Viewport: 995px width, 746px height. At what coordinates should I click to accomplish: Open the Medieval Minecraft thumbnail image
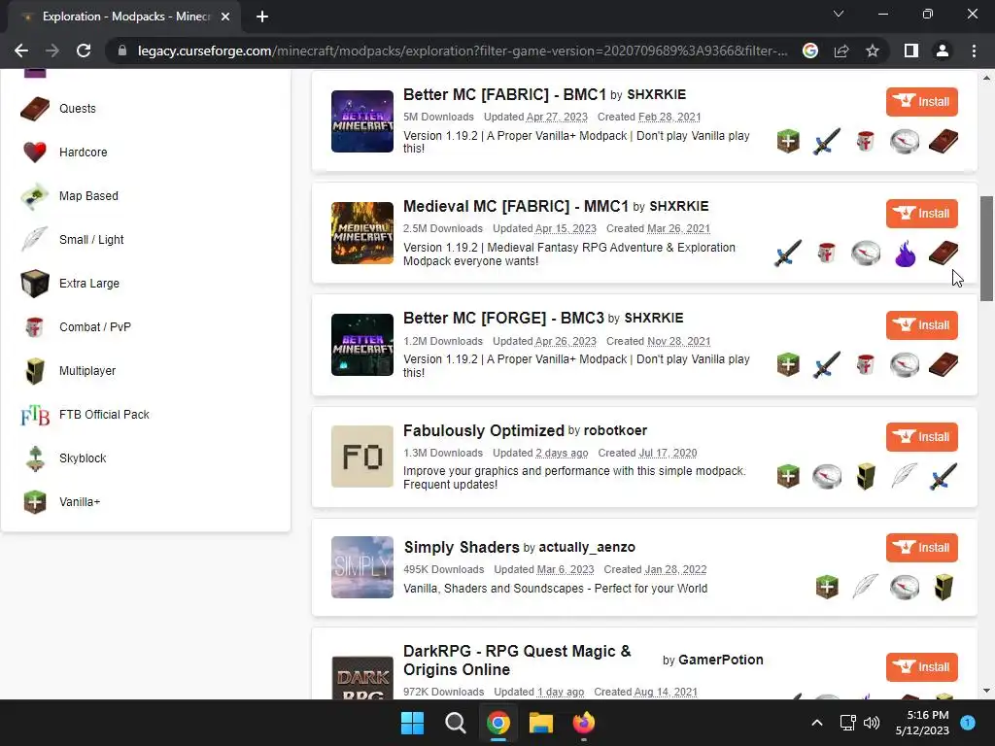(x=362, y=233)
